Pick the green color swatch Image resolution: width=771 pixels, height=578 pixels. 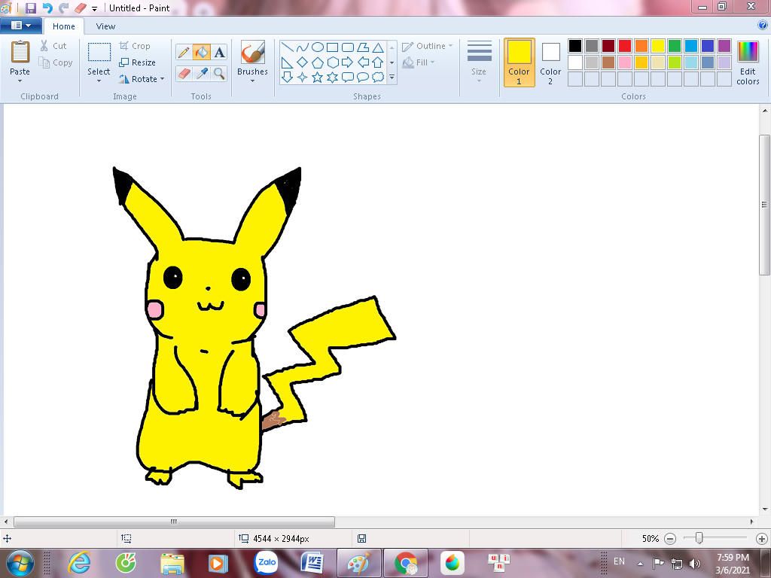pyautogui.click(x=674, y=46)
